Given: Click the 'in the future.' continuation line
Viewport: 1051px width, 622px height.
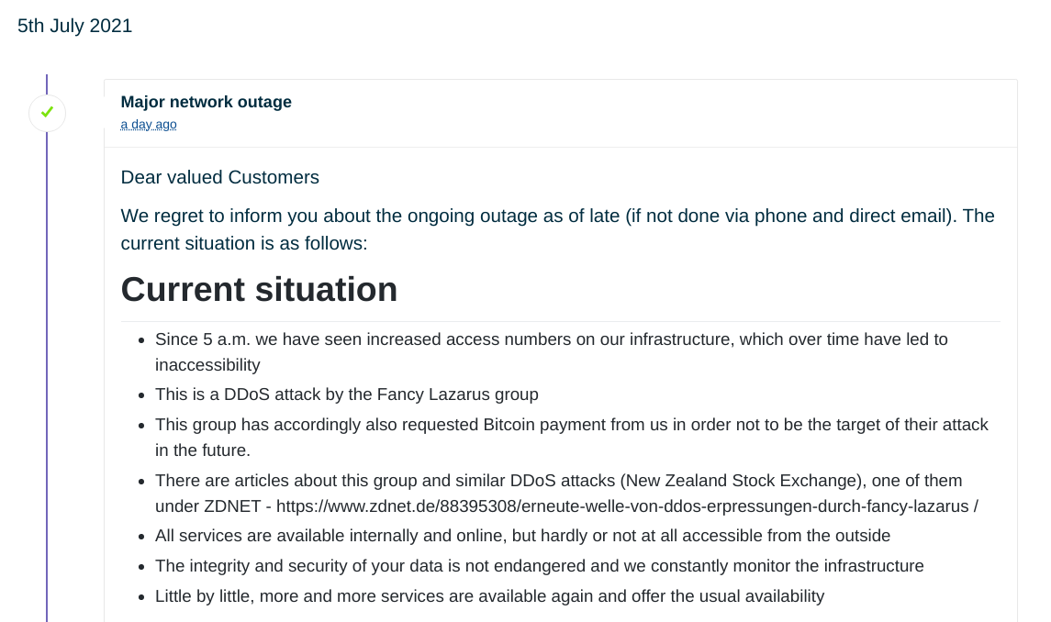Looking at the screenshot, I should coord(203,450).
